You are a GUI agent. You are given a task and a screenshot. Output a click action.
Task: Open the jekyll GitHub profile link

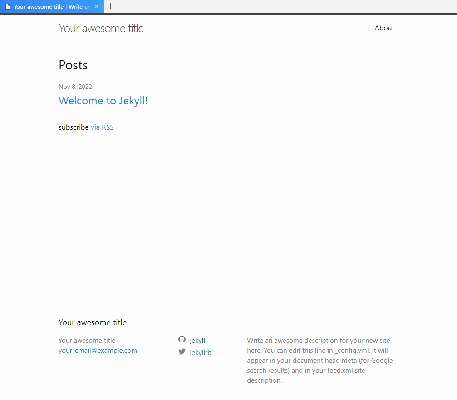point(197,340)
